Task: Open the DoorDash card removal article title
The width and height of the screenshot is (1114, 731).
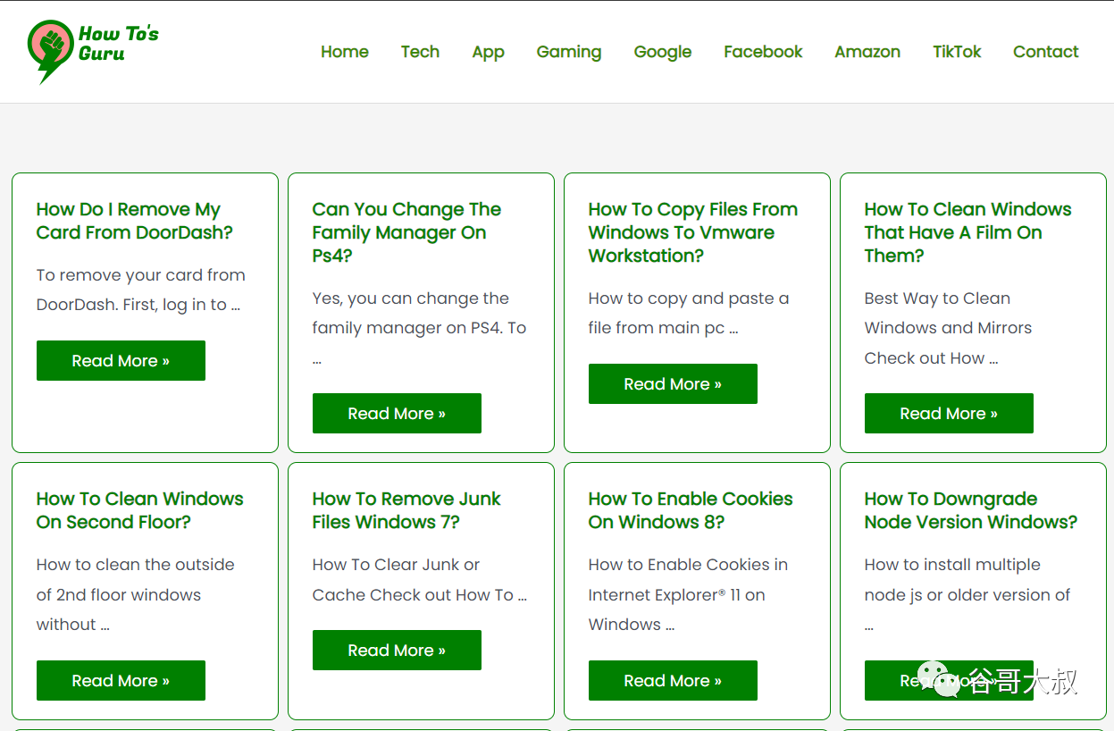Action: point(134,221)
